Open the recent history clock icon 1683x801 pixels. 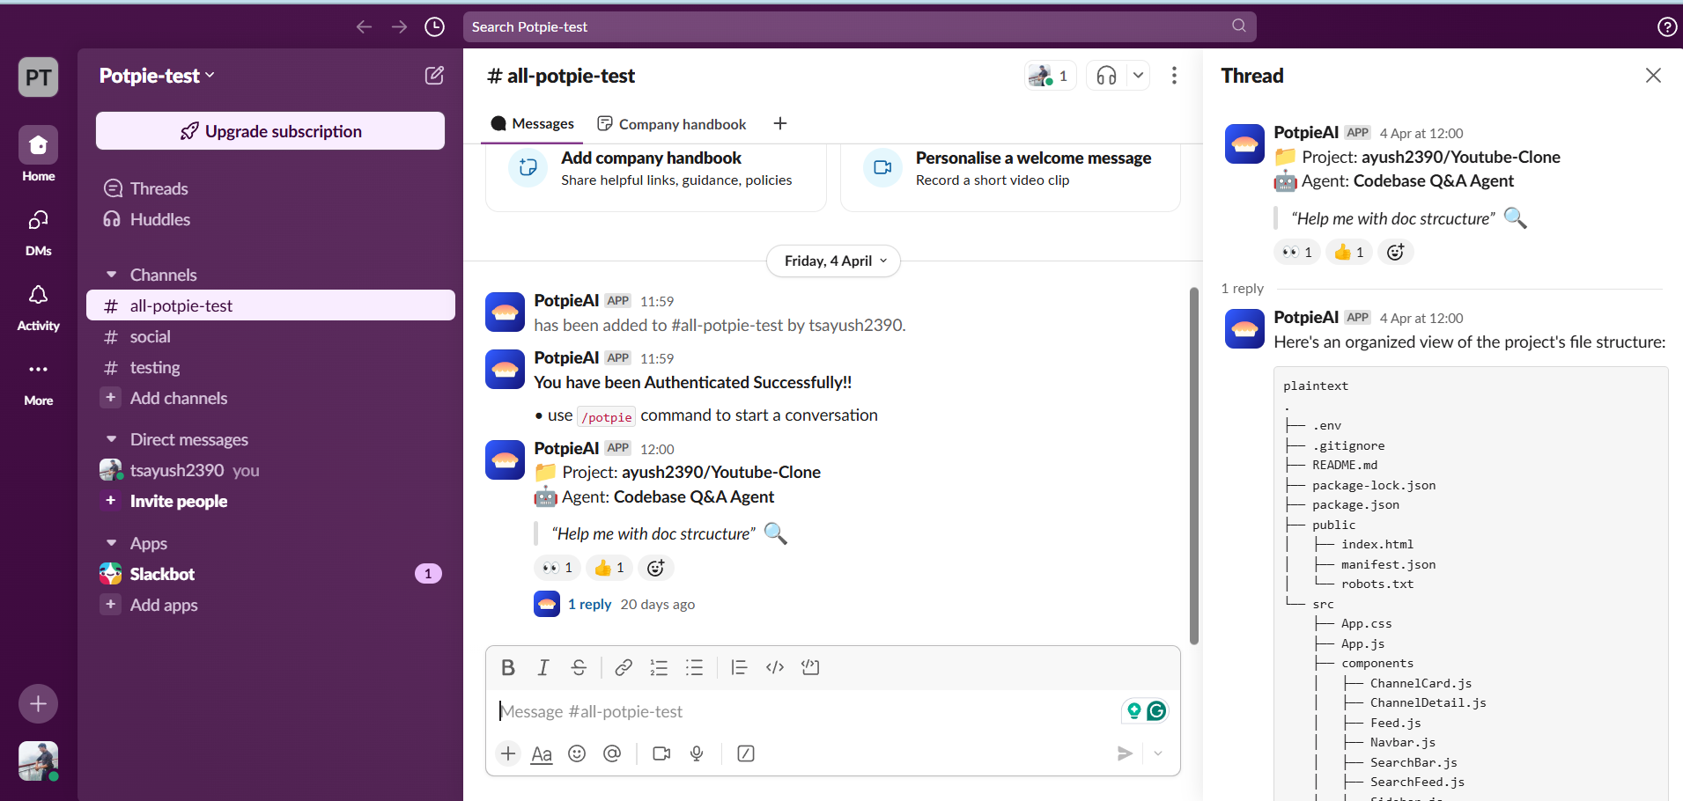pyautogui.click(x=434, y=26)
